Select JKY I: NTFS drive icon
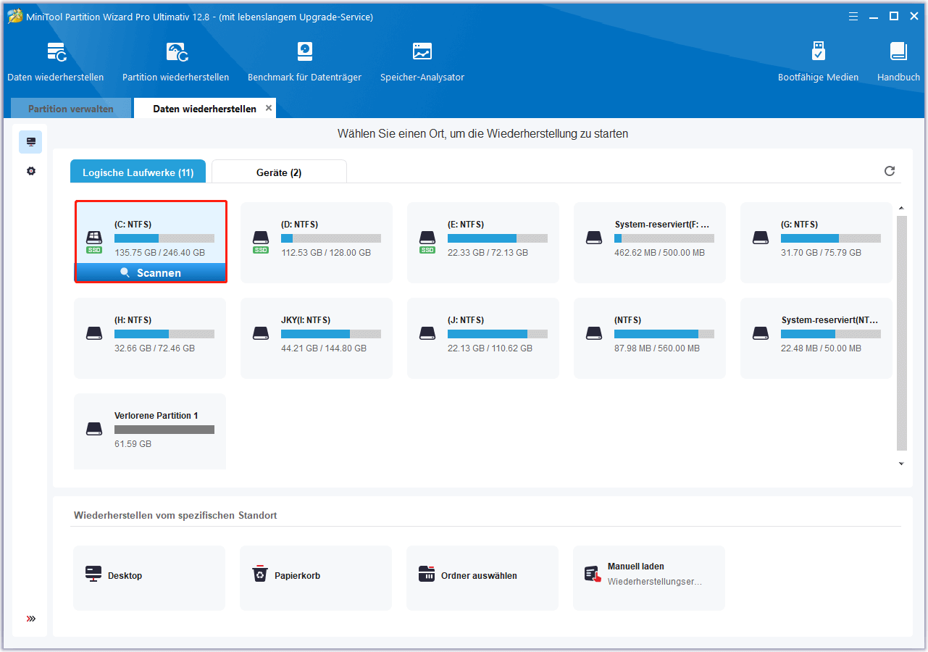This screenshot has height=652, width=928. point(261,333)
